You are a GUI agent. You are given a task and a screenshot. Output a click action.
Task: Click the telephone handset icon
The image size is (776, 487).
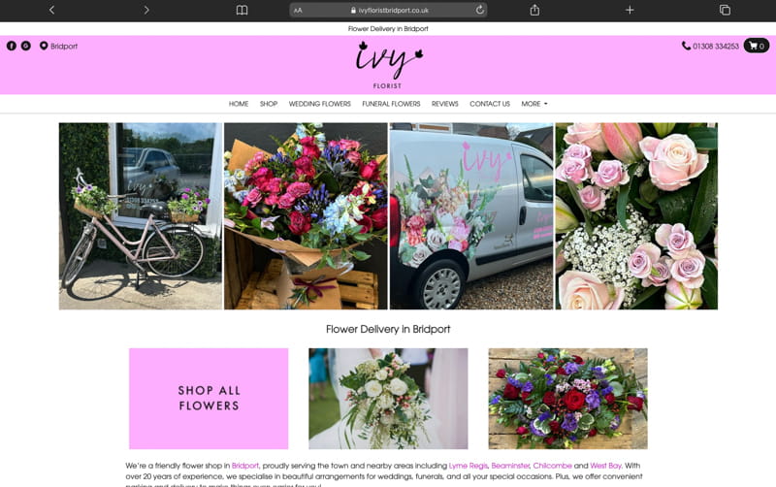(x=686, y=46)
